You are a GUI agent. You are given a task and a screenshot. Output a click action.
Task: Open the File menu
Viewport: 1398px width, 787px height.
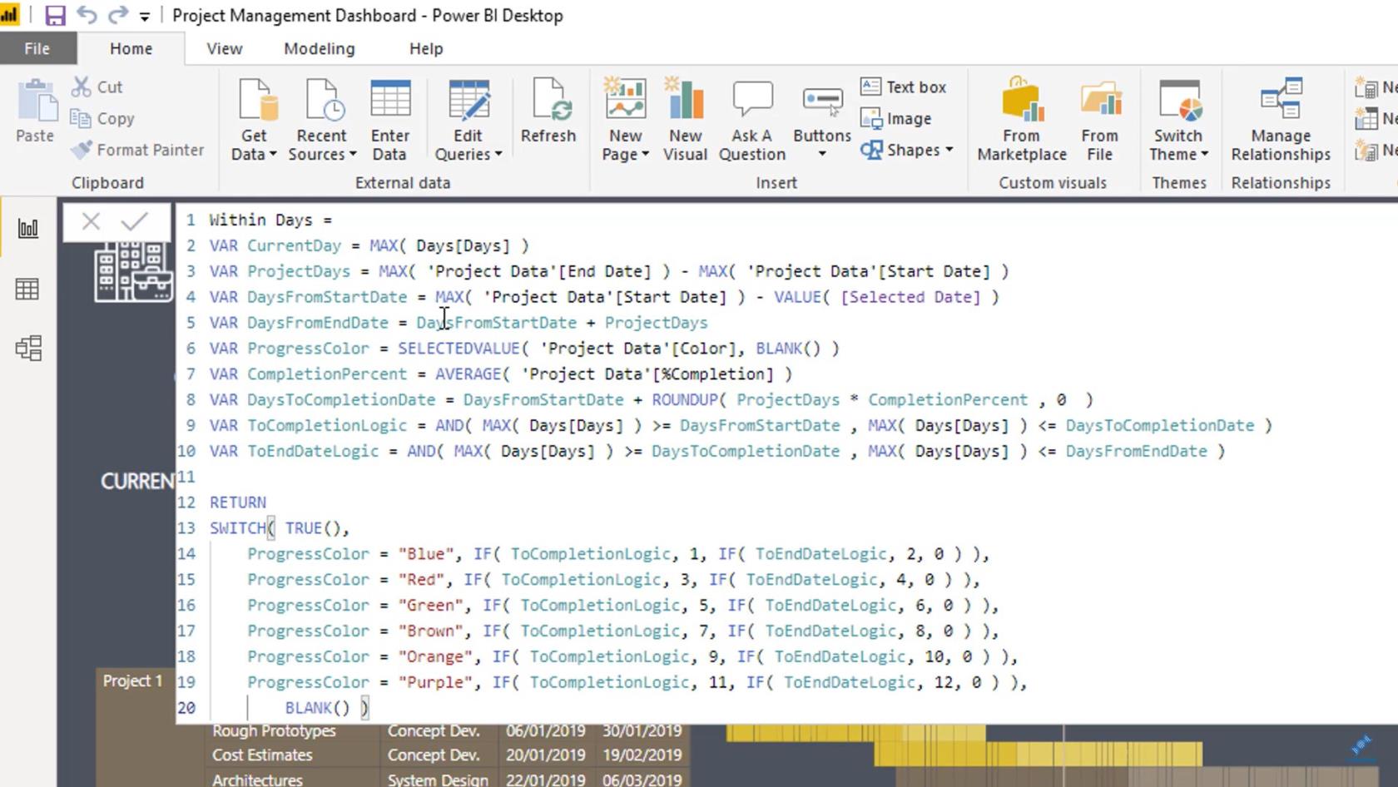click(x=37, y=48)
